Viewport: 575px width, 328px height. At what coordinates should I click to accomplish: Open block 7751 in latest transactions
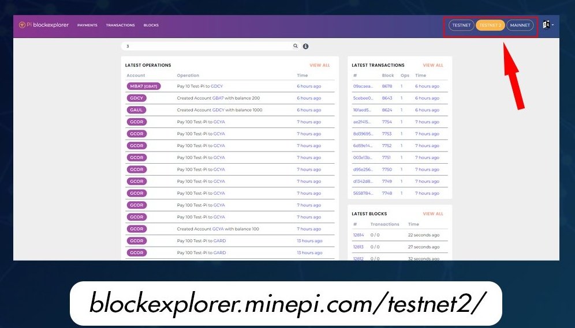[x=387, y=157]
